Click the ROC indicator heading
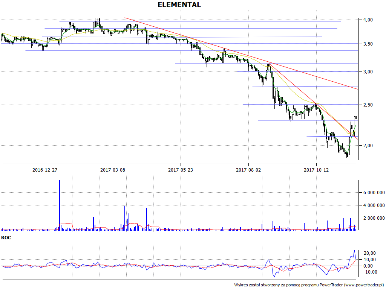The image size is (386, 289). (x=6, y=238)
